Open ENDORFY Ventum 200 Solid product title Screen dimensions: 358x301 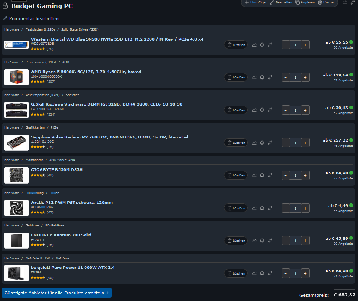coord(61,235)
